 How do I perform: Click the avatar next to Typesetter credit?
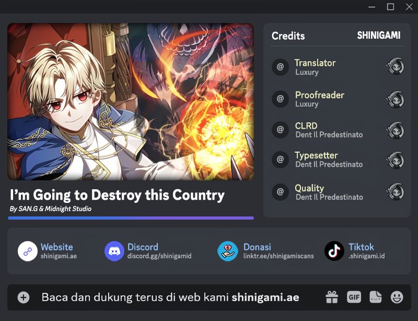[396, 160]
